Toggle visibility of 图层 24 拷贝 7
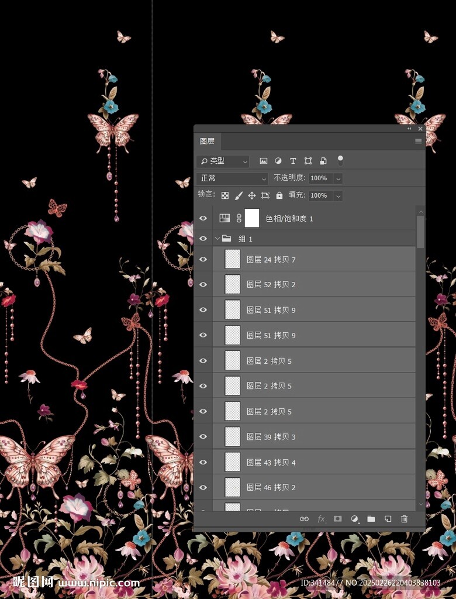 pos(203,259)
